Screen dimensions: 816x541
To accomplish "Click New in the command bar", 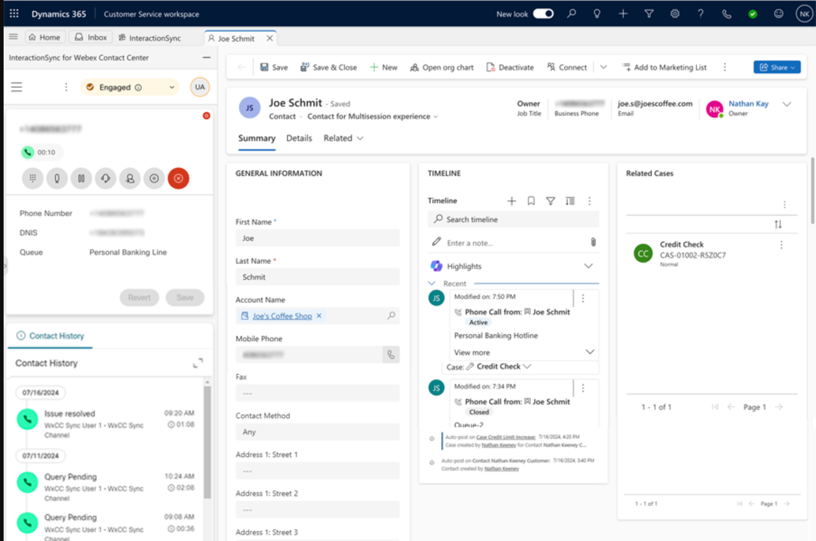I will tap(383, 67).
